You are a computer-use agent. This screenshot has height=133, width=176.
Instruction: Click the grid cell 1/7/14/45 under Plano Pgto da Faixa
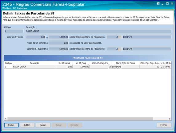pos(125,67)
